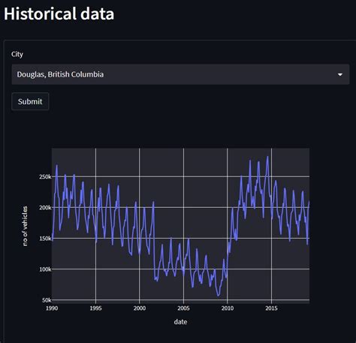This screenshot has height=343, width=356.
Task: Click the "date" x-axis title
Action: 180,322
